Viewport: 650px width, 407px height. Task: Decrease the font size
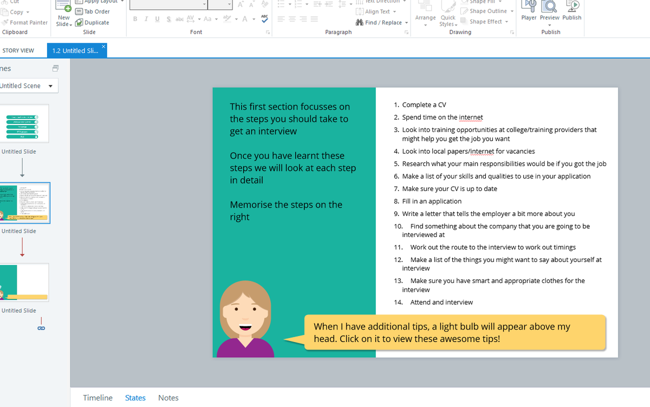point(252,4)
